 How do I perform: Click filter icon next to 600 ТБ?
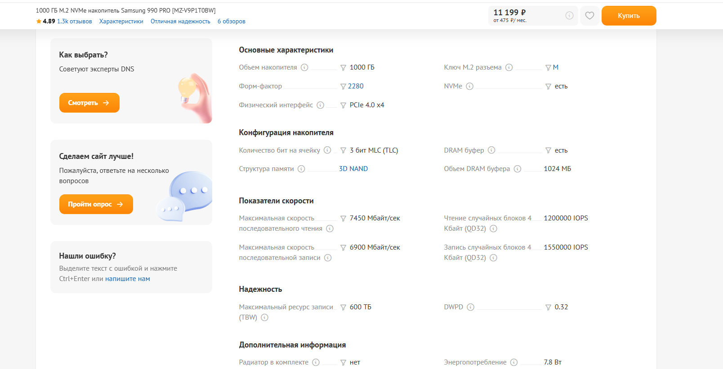(343, 307)
